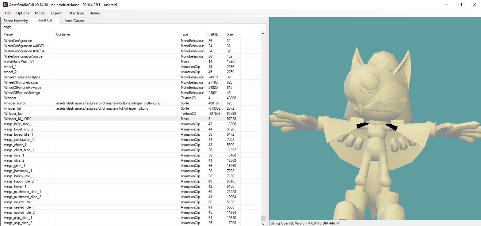The height and width of the screenshot is (226, 481).
Task: Select the WheelofFortuneAnalytics row
Action: coord(132,77)
